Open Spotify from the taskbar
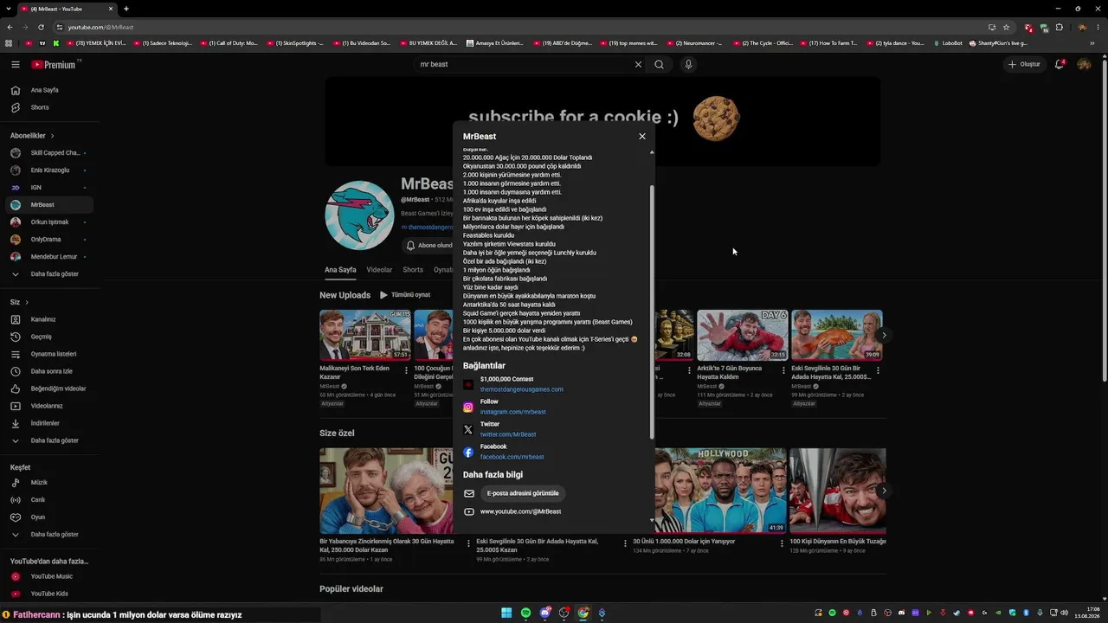 pos(525,613)
